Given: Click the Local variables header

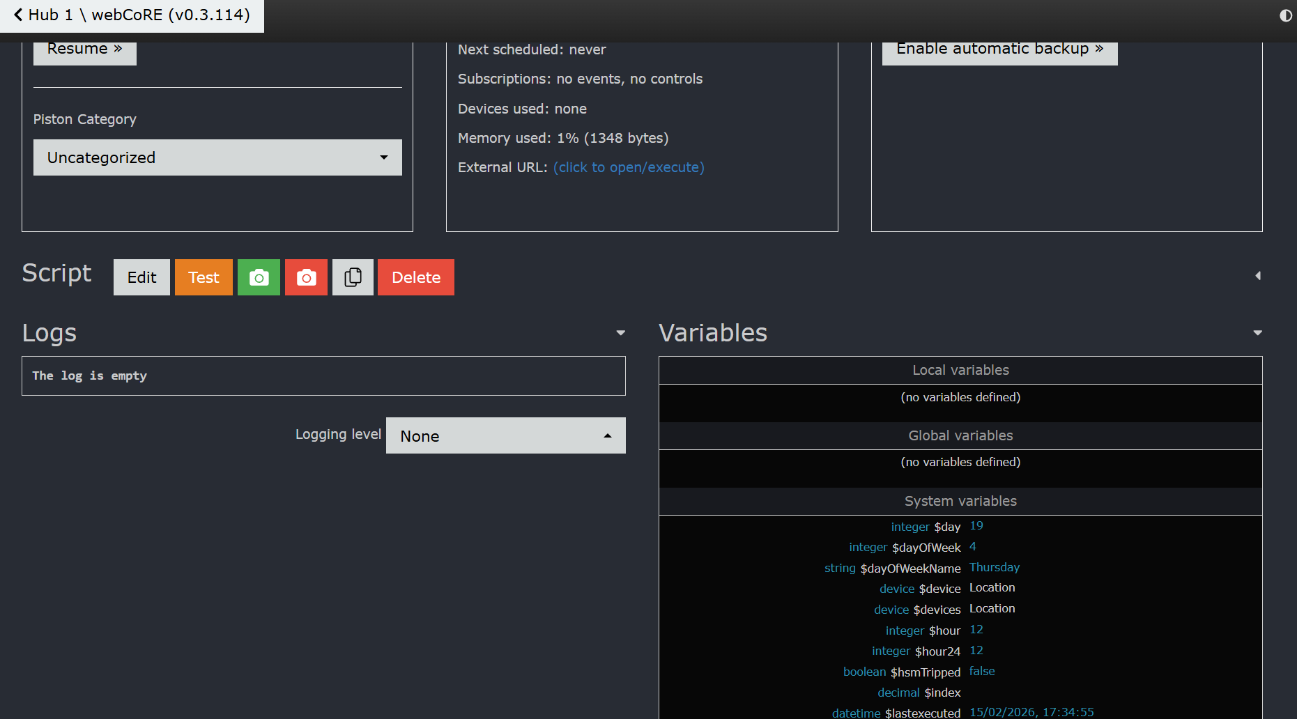Looking at the screenshot, I should [x=960, y=370].
